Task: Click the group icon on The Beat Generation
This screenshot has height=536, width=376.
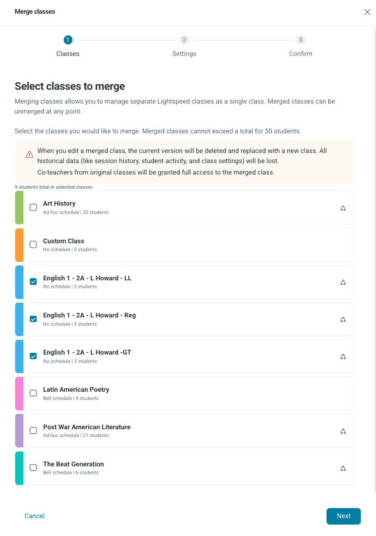Action: click(343, 468)
